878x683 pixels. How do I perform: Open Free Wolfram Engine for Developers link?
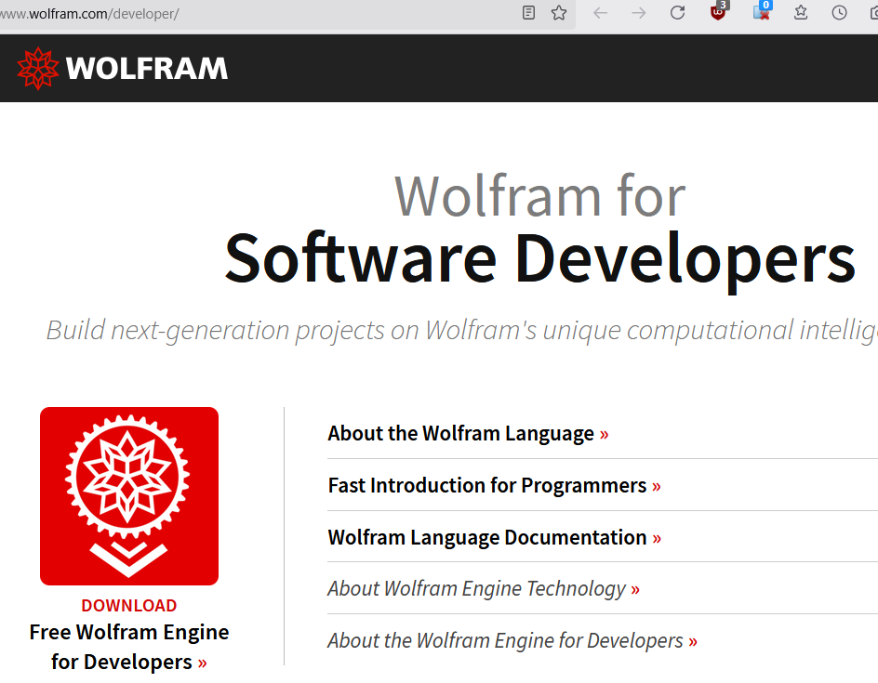coord(128,647)
